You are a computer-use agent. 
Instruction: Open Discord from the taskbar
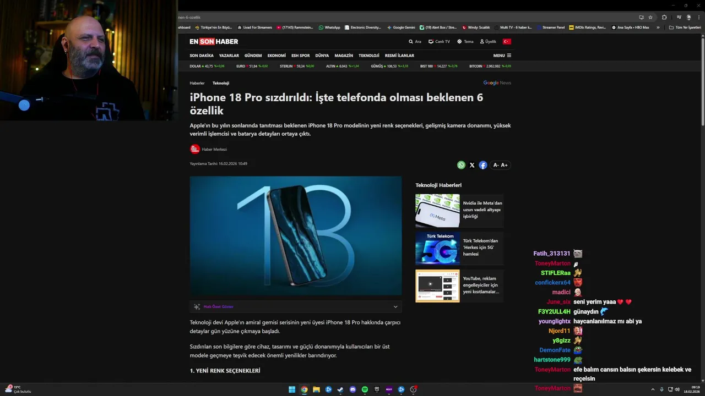click(x=352, y=389)
